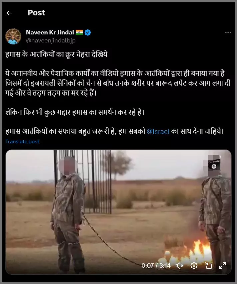Open the three-dot more options menu
Image resolution: width=237 pixels, height=284 pixels.
pyautogui.click(x=228, y=33)
